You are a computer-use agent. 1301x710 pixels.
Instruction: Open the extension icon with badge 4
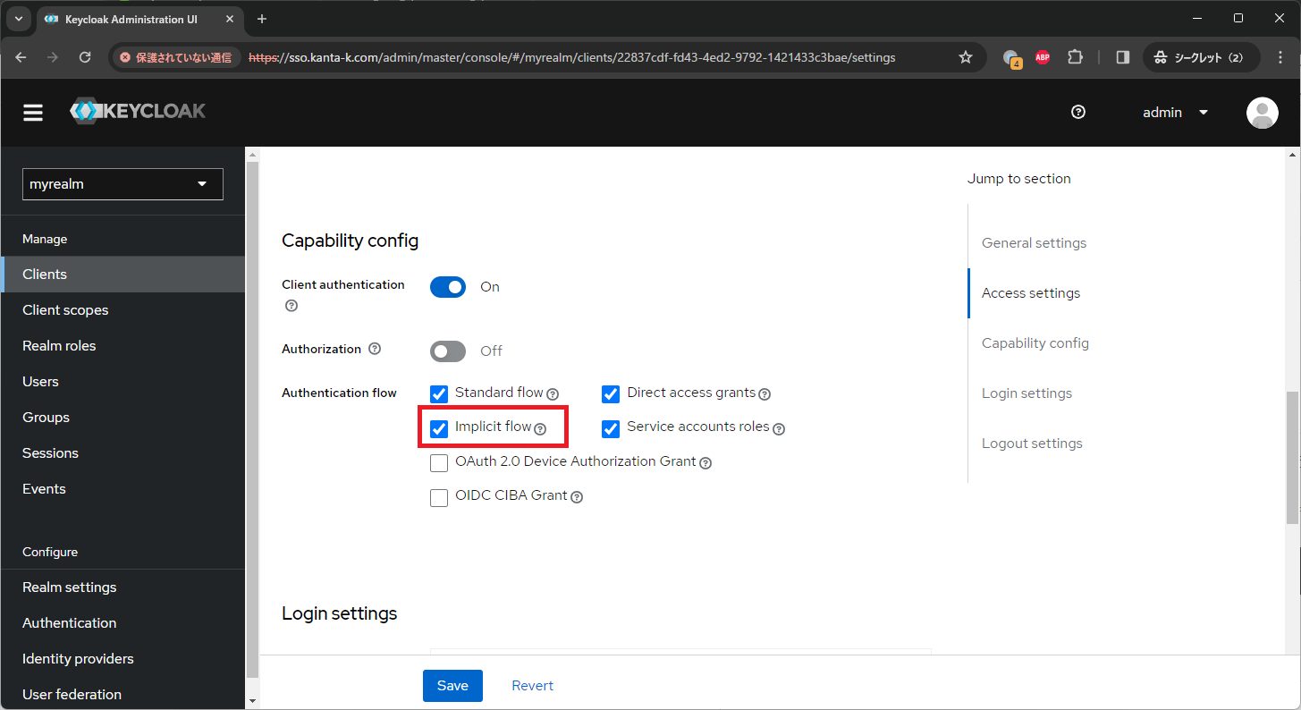[1011, 58]
